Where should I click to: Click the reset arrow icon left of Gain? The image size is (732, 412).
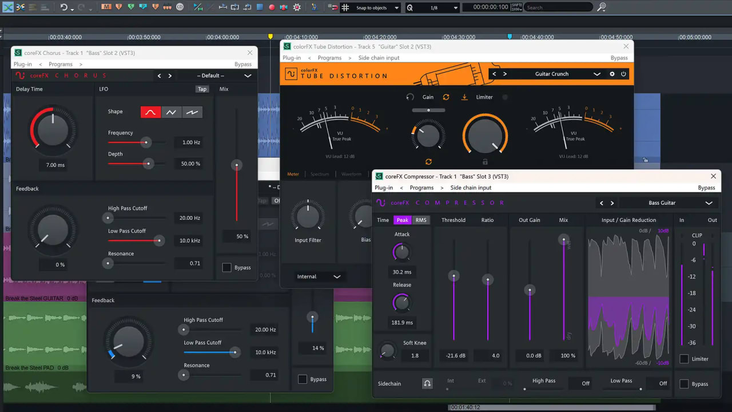[410, 97]
